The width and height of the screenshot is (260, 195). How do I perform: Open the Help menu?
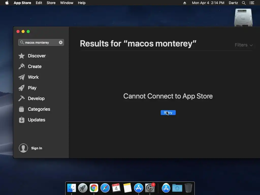(x=82, y=3)
